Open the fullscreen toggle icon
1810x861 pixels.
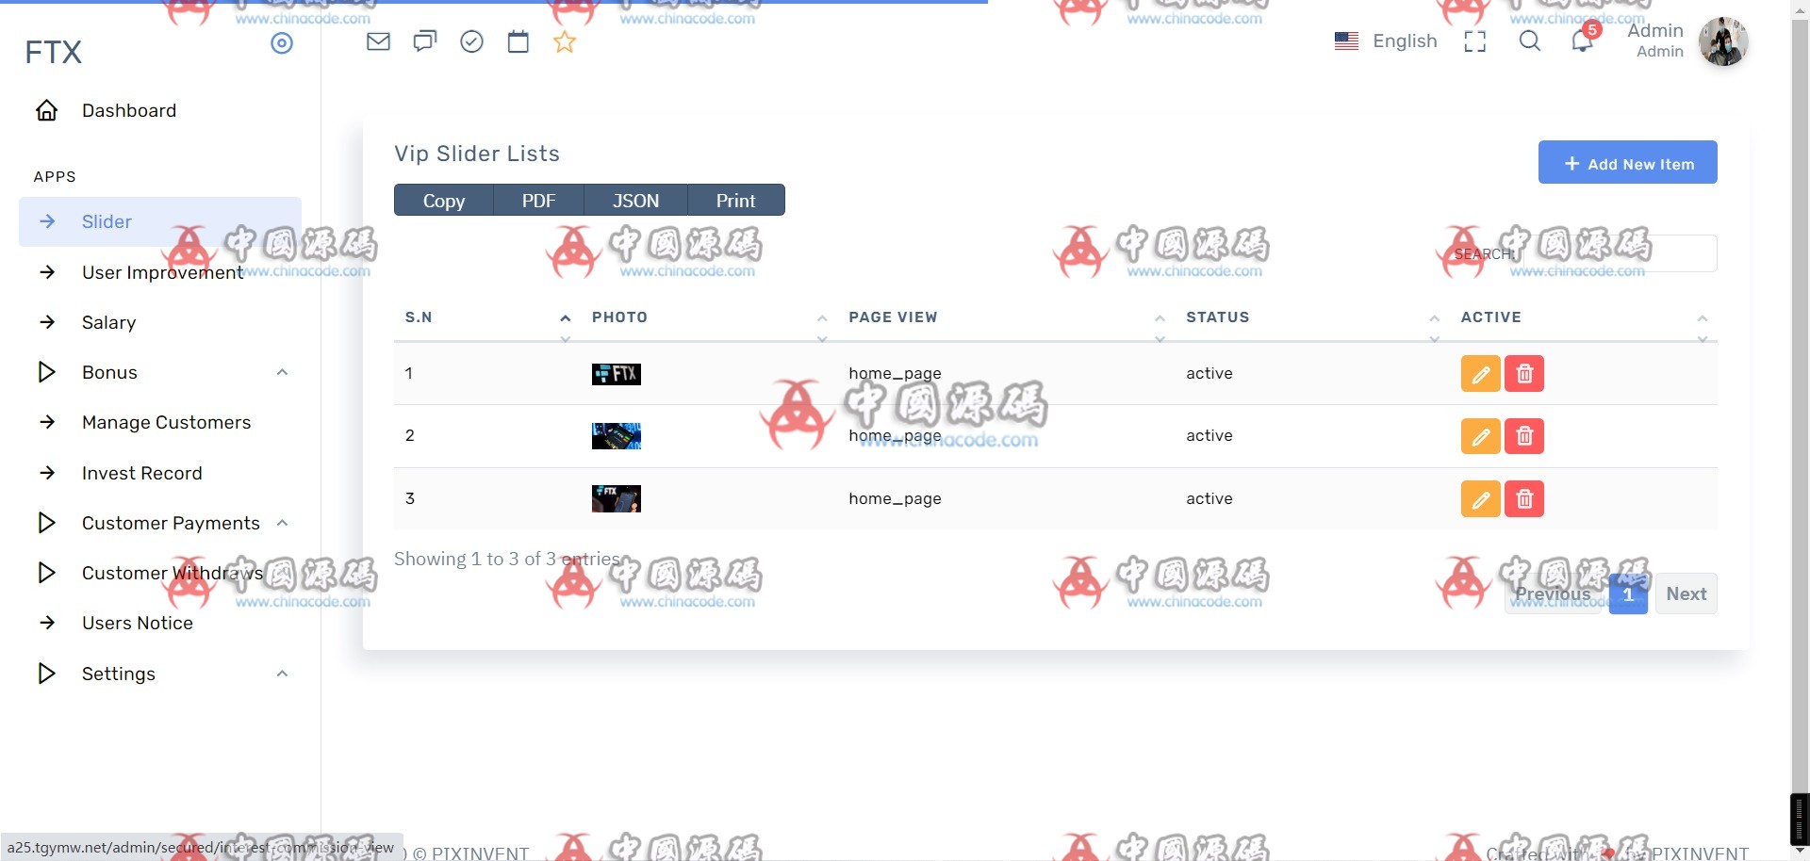click(1474, 41)
